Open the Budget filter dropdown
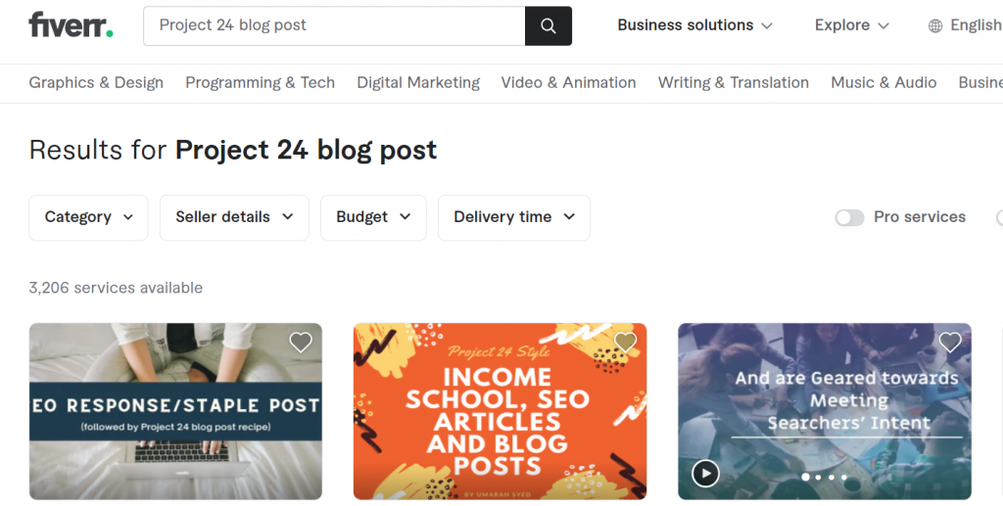This screenshot has width=1003, height=506. 373,217
